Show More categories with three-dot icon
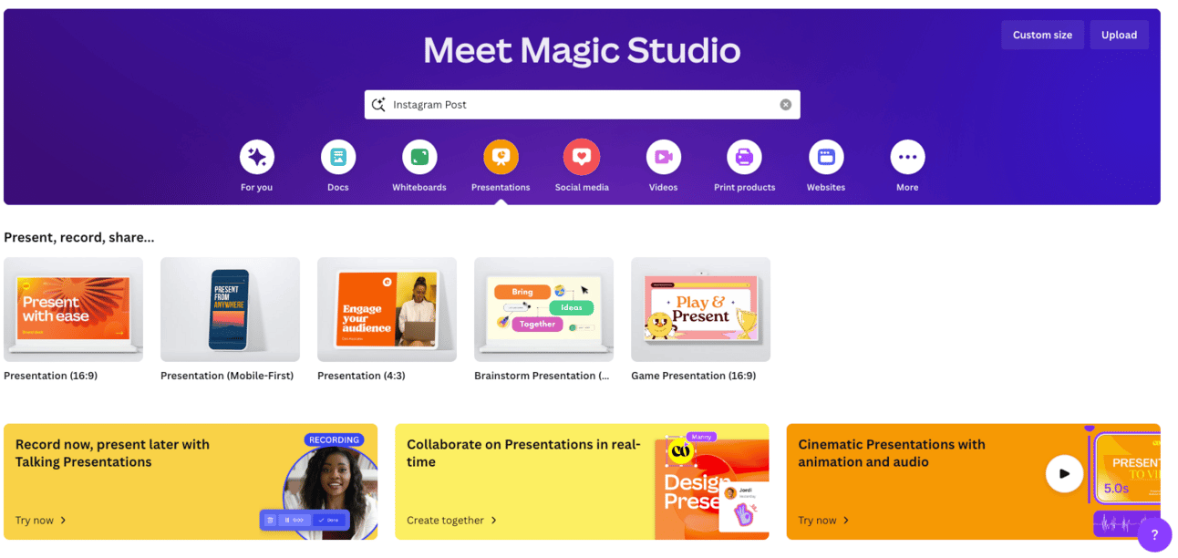This screenshot has width=1178, height=558. pyautogui.click(x=907, y=157)
